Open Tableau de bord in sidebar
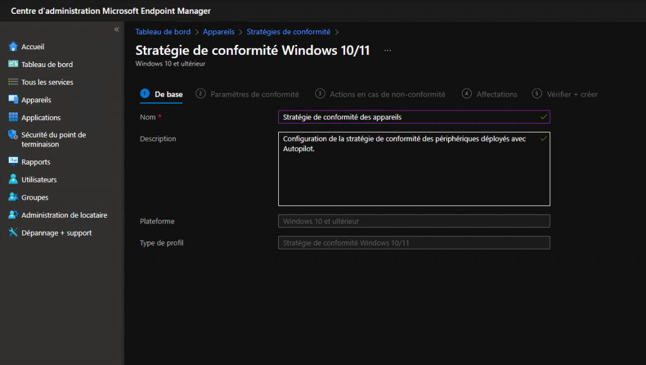The height and width of the screenshot is (365, 646). [x=47, y=64]
